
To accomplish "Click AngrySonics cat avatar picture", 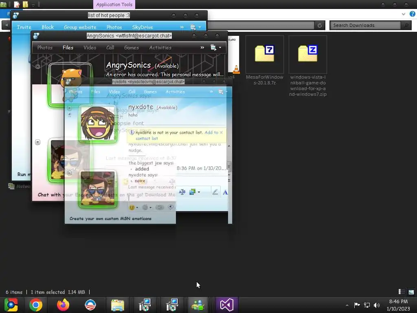I will tap(70, 84).
